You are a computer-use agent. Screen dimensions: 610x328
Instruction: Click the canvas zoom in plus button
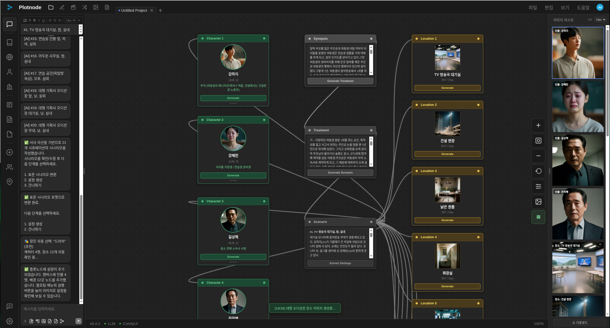pos(538,125)
